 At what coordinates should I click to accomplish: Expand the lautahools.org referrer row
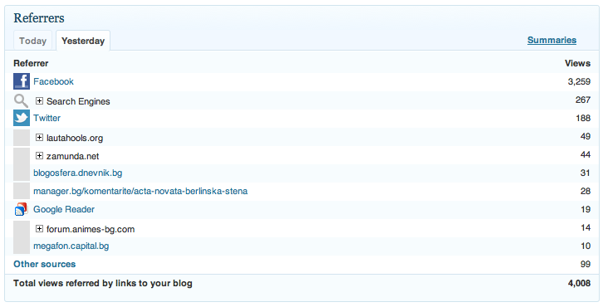pos(39,137)
